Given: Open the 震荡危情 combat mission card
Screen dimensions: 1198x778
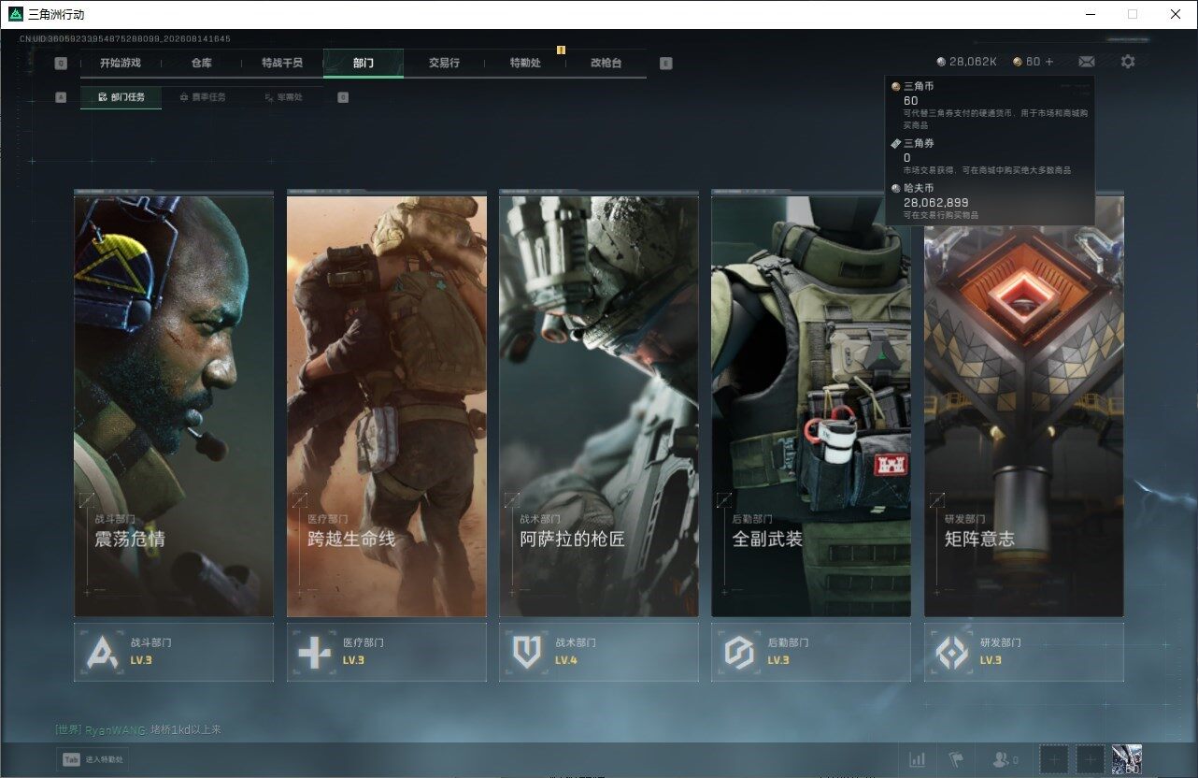Looking at the screenshot, I should 174,405.
